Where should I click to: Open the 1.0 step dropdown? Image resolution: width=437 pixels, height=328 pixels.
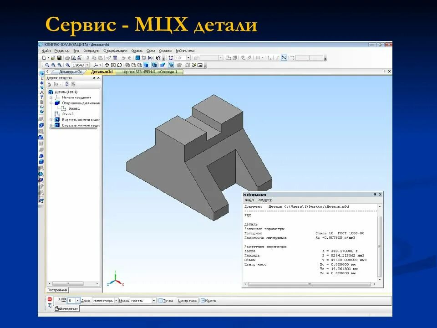click(x=188, y=58)
